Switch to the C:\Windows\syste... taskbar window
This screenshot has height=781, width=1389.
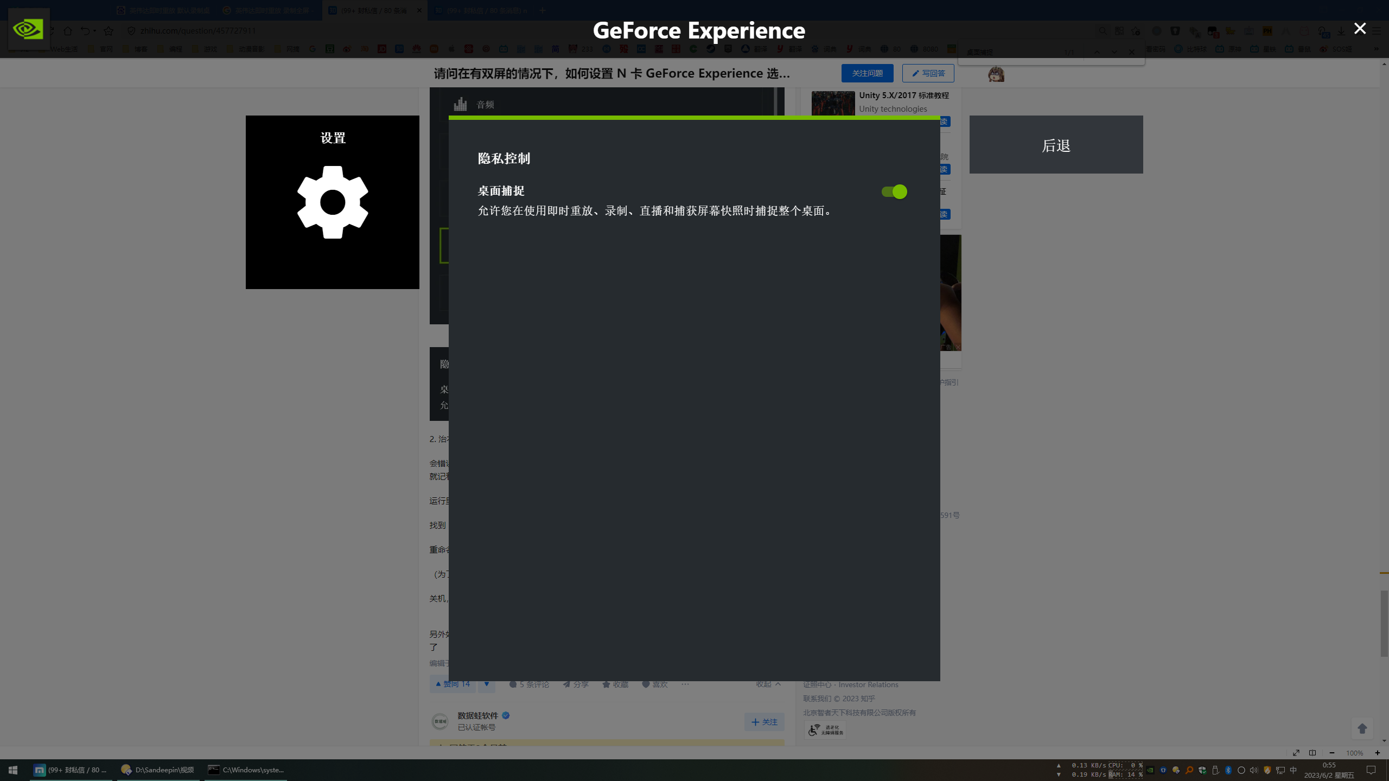(246, 770)
